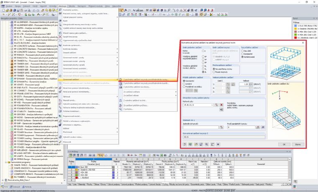318x192 pixels.
Task: Click the pick icon beside Jednotlivých prutů field
Action: tap(221, 127)
